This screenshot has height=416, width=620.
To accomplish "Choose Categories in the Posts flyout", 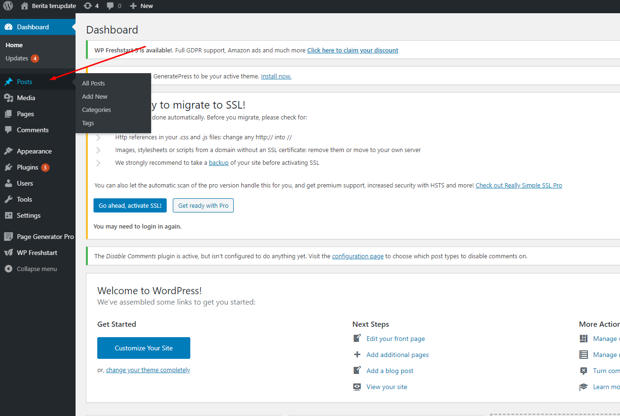I will (x=96, y=110).
